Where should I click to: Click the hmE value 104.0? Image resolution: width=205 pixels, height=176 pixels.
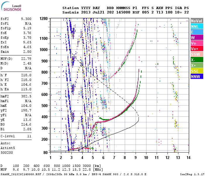26,106
